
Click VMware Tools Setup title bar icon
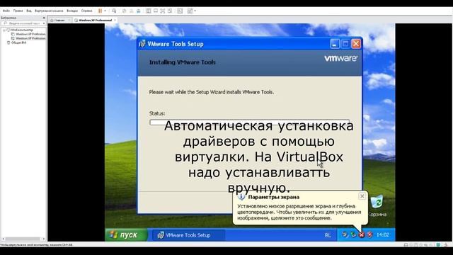[x=142, y=44]
